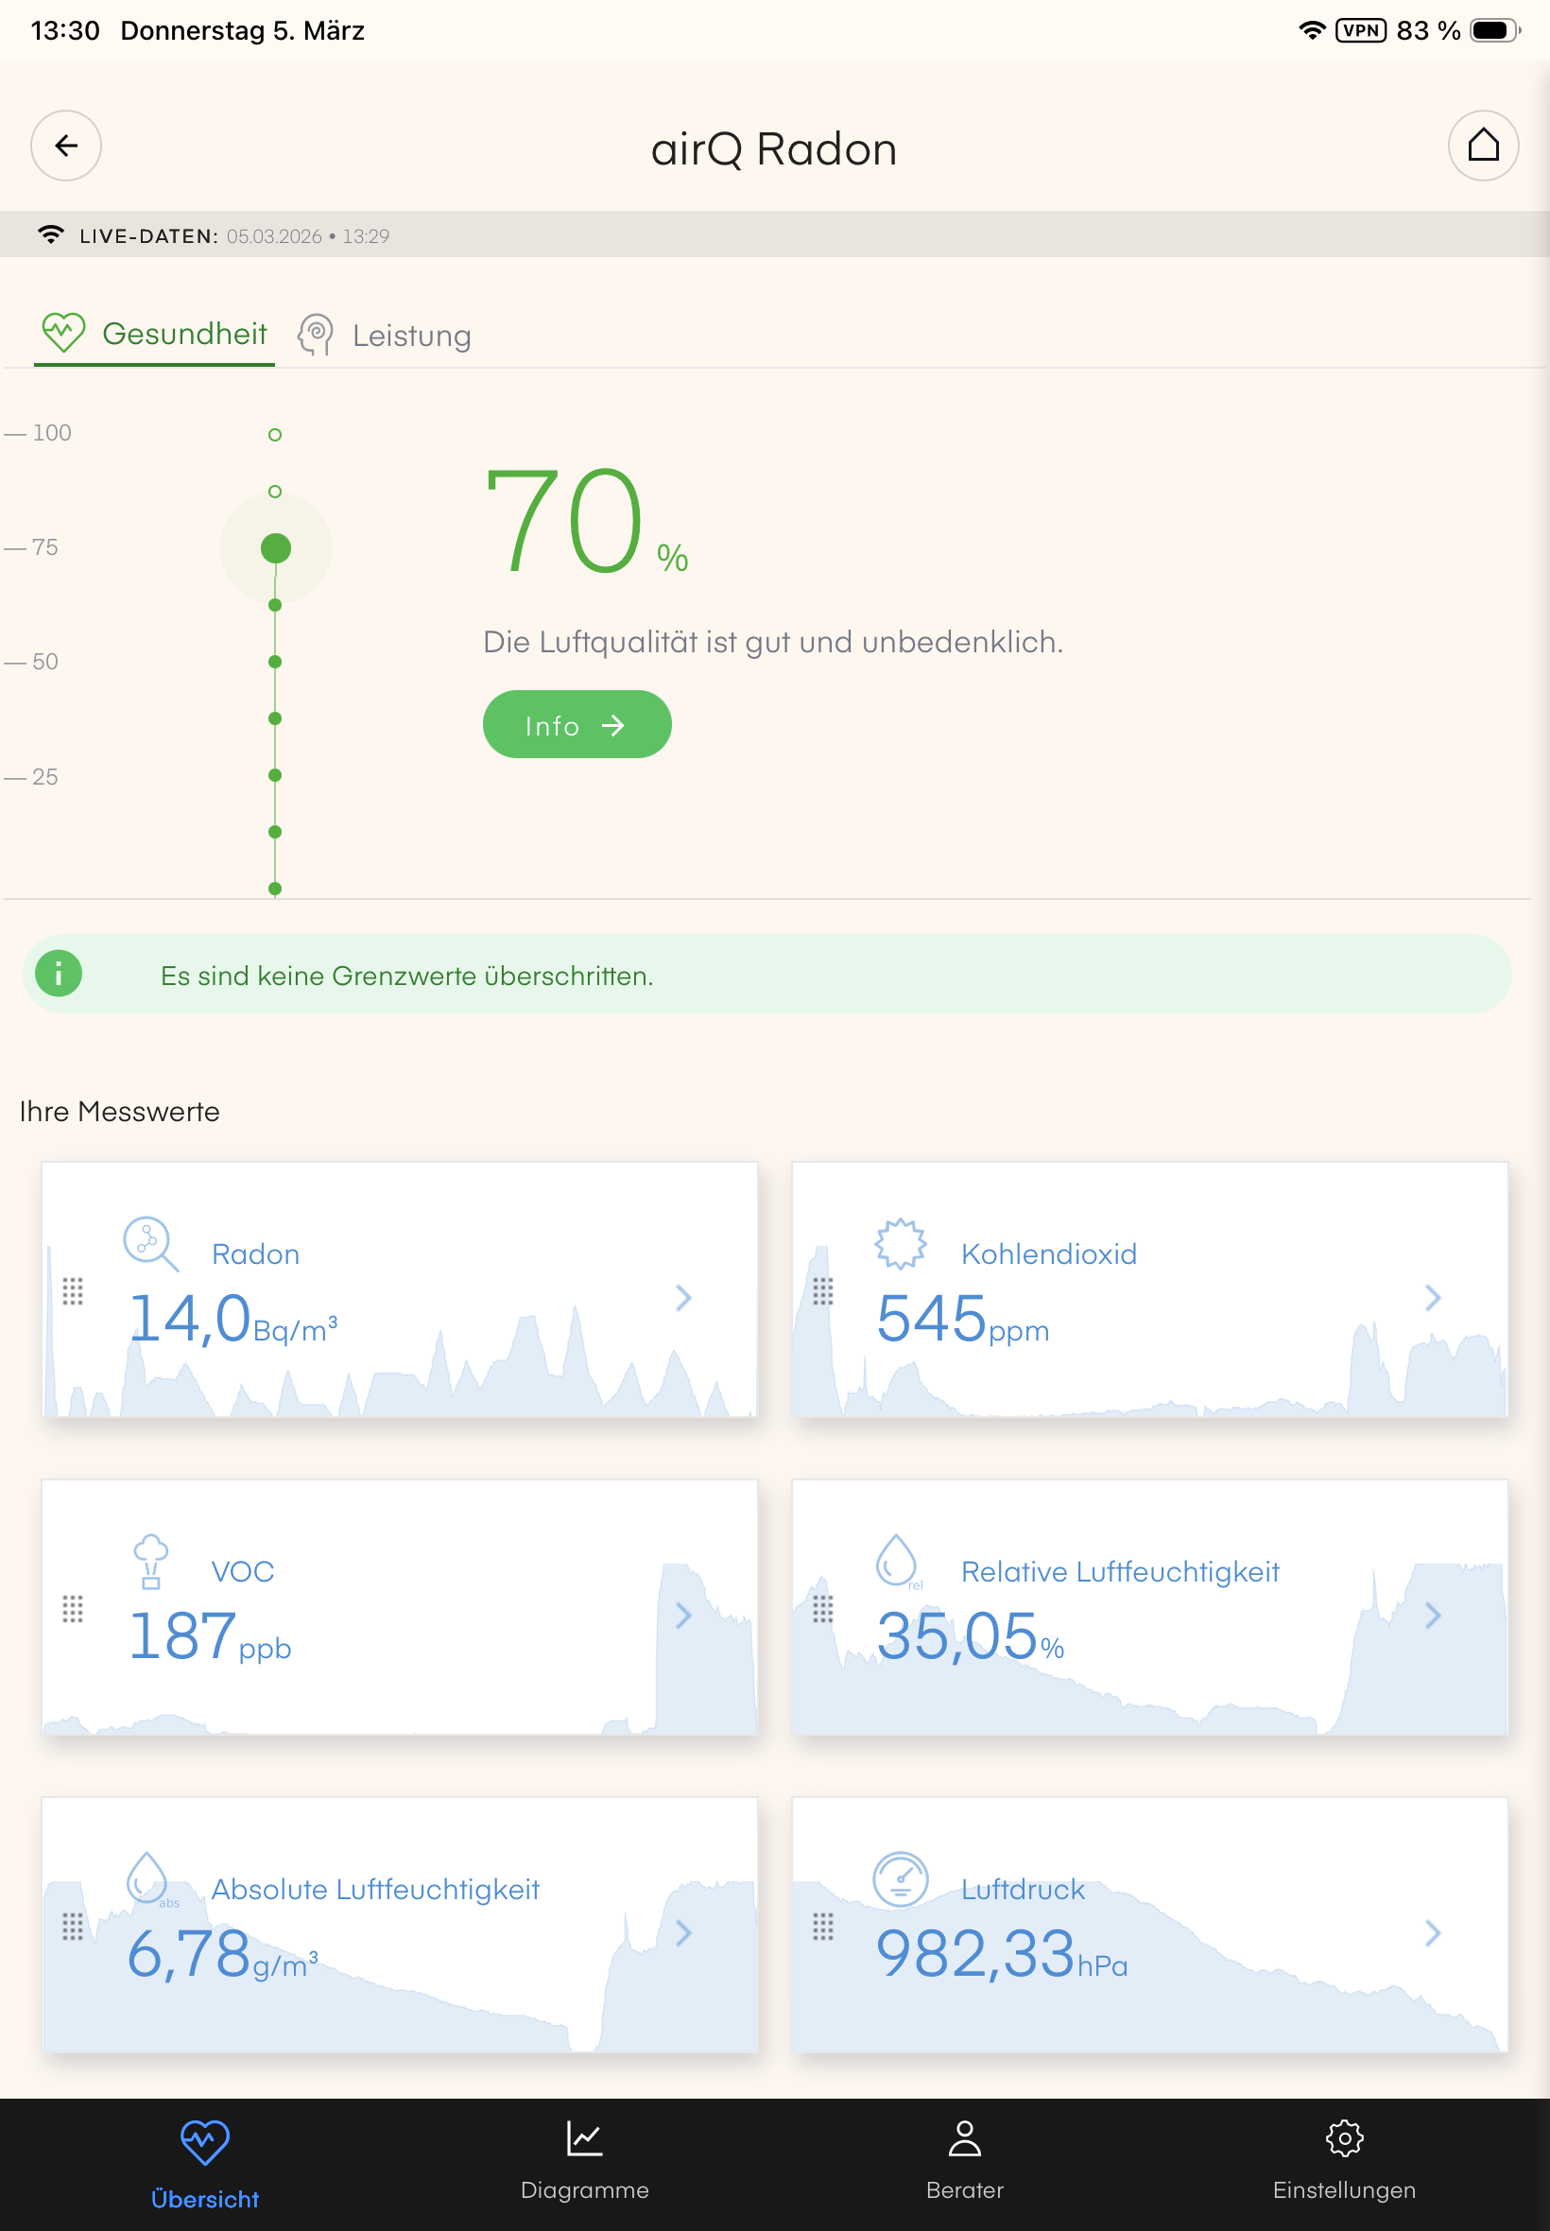
Task: Open the home screen icon
Action: point(1483,146)
